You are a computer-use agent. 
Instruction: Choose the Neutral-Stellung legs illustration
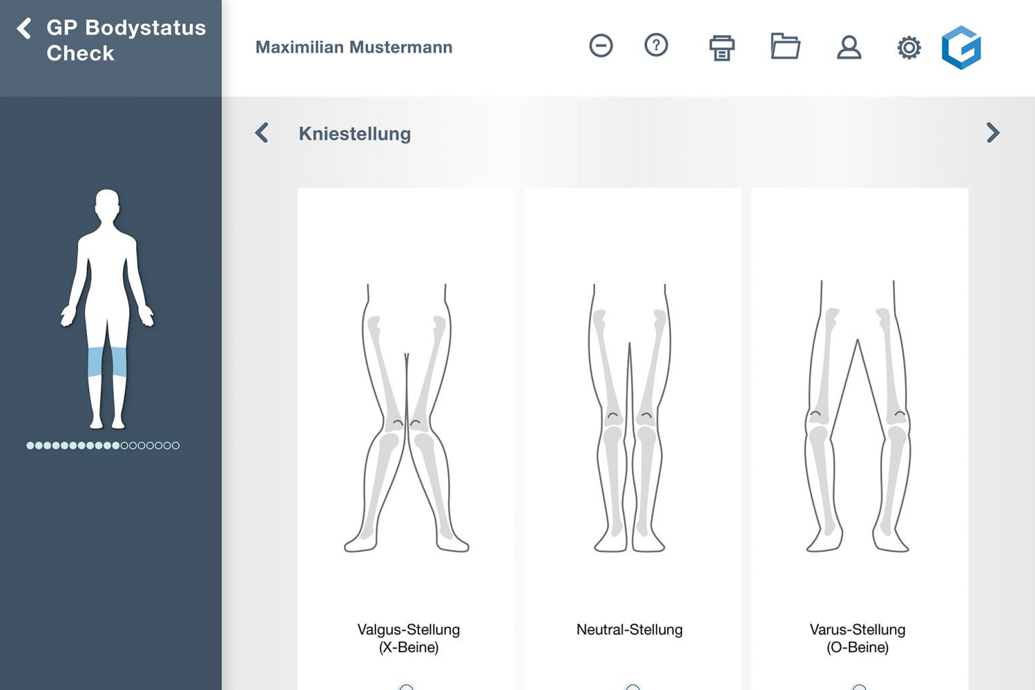click(x=629, y=418)
